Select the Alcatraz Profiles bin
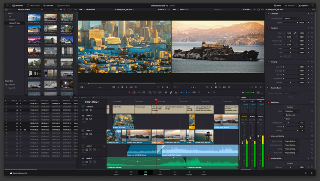The width and height of the screenshot is (320, 181). click(x=14, y=23)
